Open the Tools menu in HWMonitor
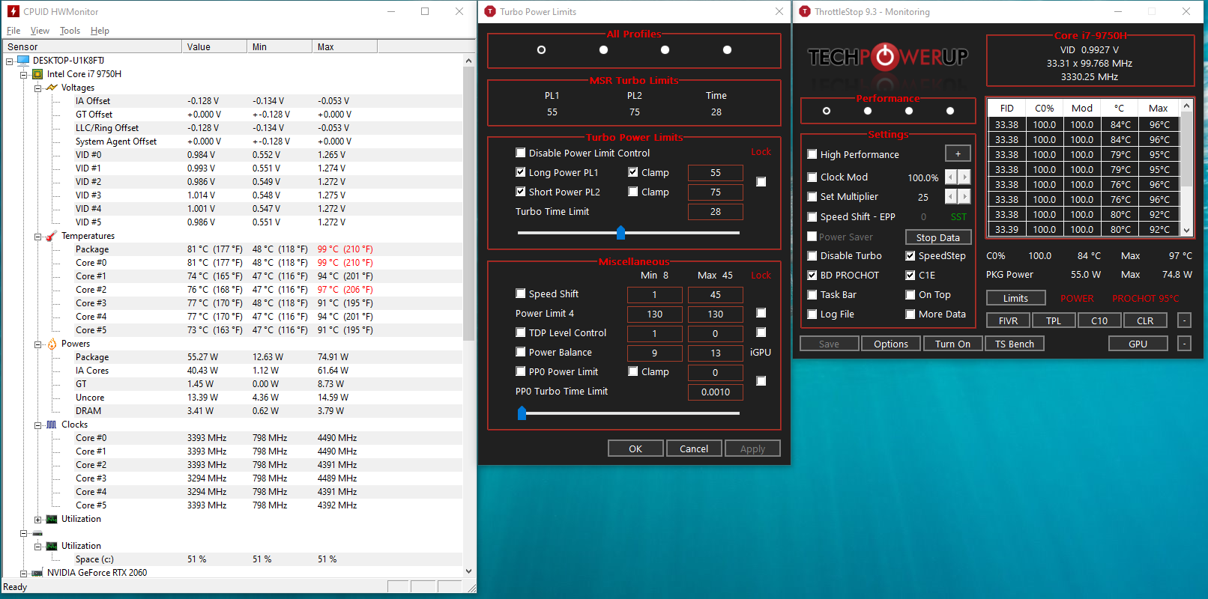 tap(70, 31)
